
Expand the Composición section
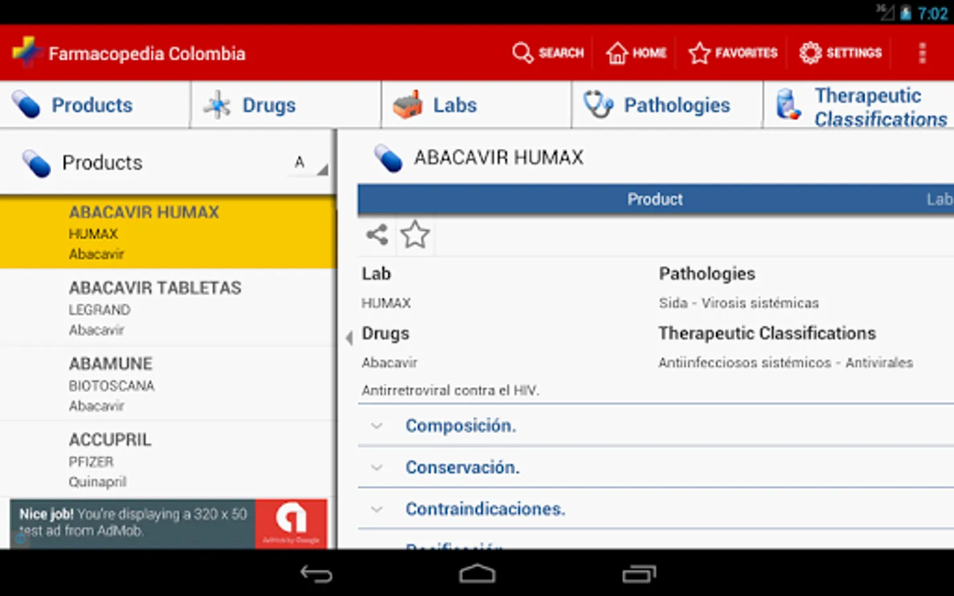[656, 426]
